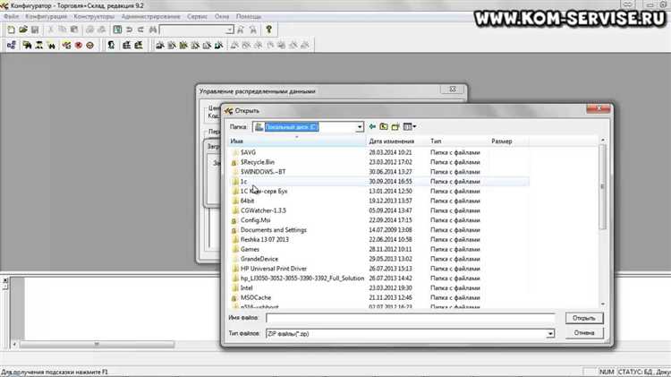Create a new file with the New toolbar icon

pos(11,30)
